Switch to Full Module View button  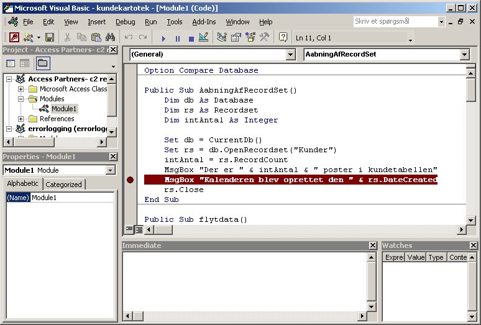139,229
